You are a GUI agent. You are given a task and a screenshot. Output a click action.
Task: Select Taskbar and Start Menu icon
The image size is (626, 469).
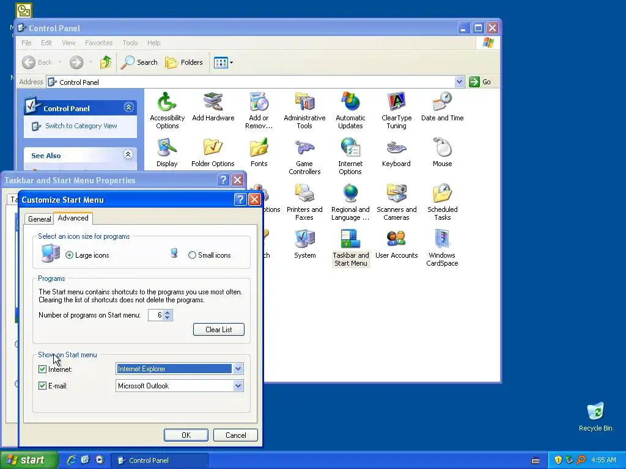tap(350, 248)
